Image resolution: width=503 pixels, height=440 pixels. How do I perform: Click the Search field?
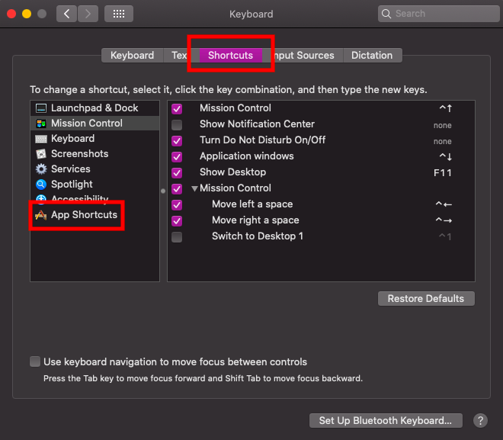tap(434, 14)
